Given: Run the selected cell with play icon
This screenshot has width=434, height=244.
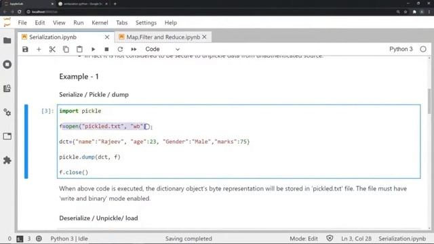Looking at the screenshot, I should coord(93,49).
